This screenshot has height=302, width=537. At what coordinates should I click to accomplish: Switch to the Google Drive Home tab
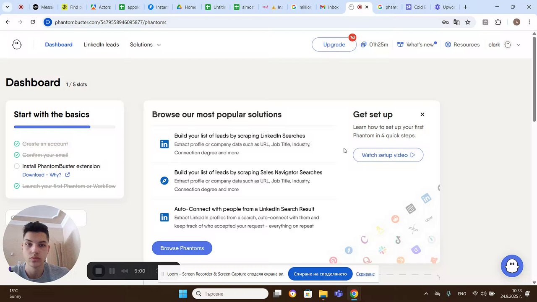pos(186,7)
